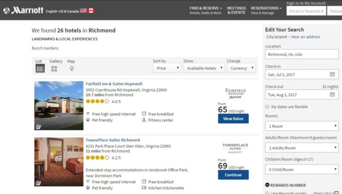
Task: Click English-US & Canada language selector
Action: [62, 11]
